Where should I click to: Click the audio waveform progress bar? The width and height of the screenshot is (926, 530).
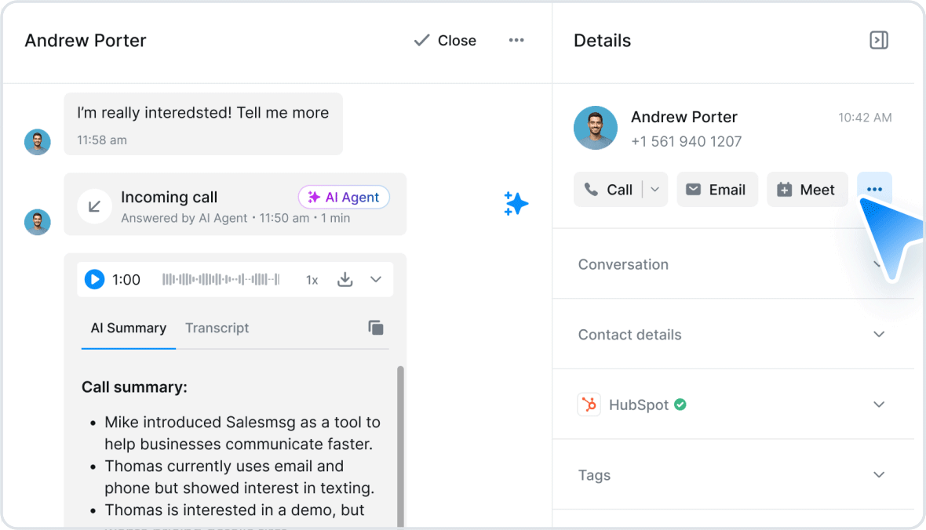coord(221,279)
